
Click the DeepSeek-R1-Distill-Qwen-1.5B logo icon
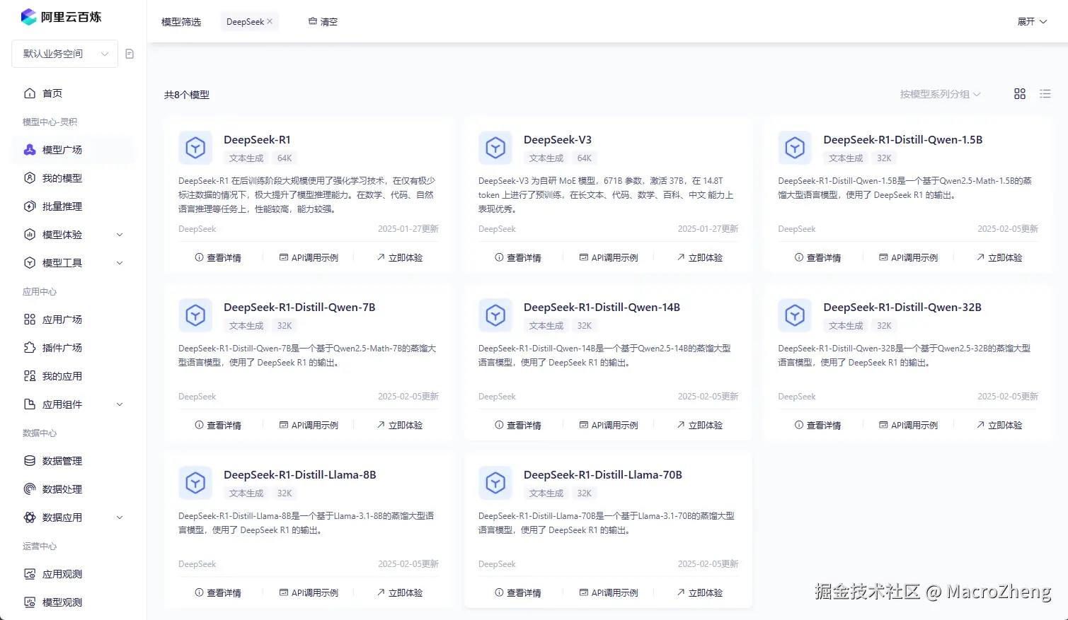coord(795,148)
